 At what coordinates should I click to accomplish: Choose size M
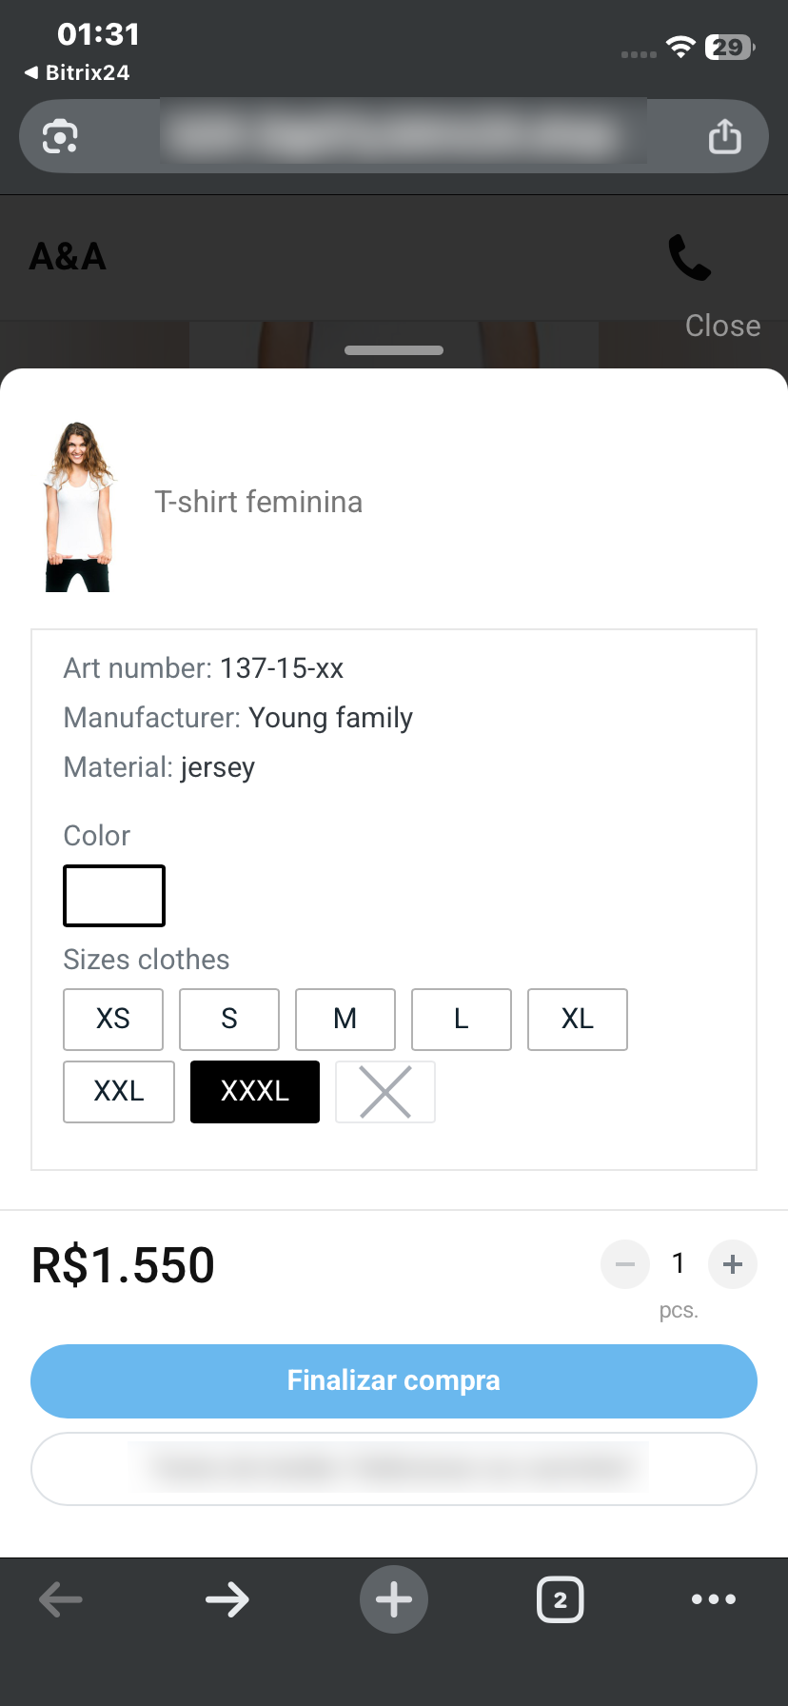(x=345, y=1019)
